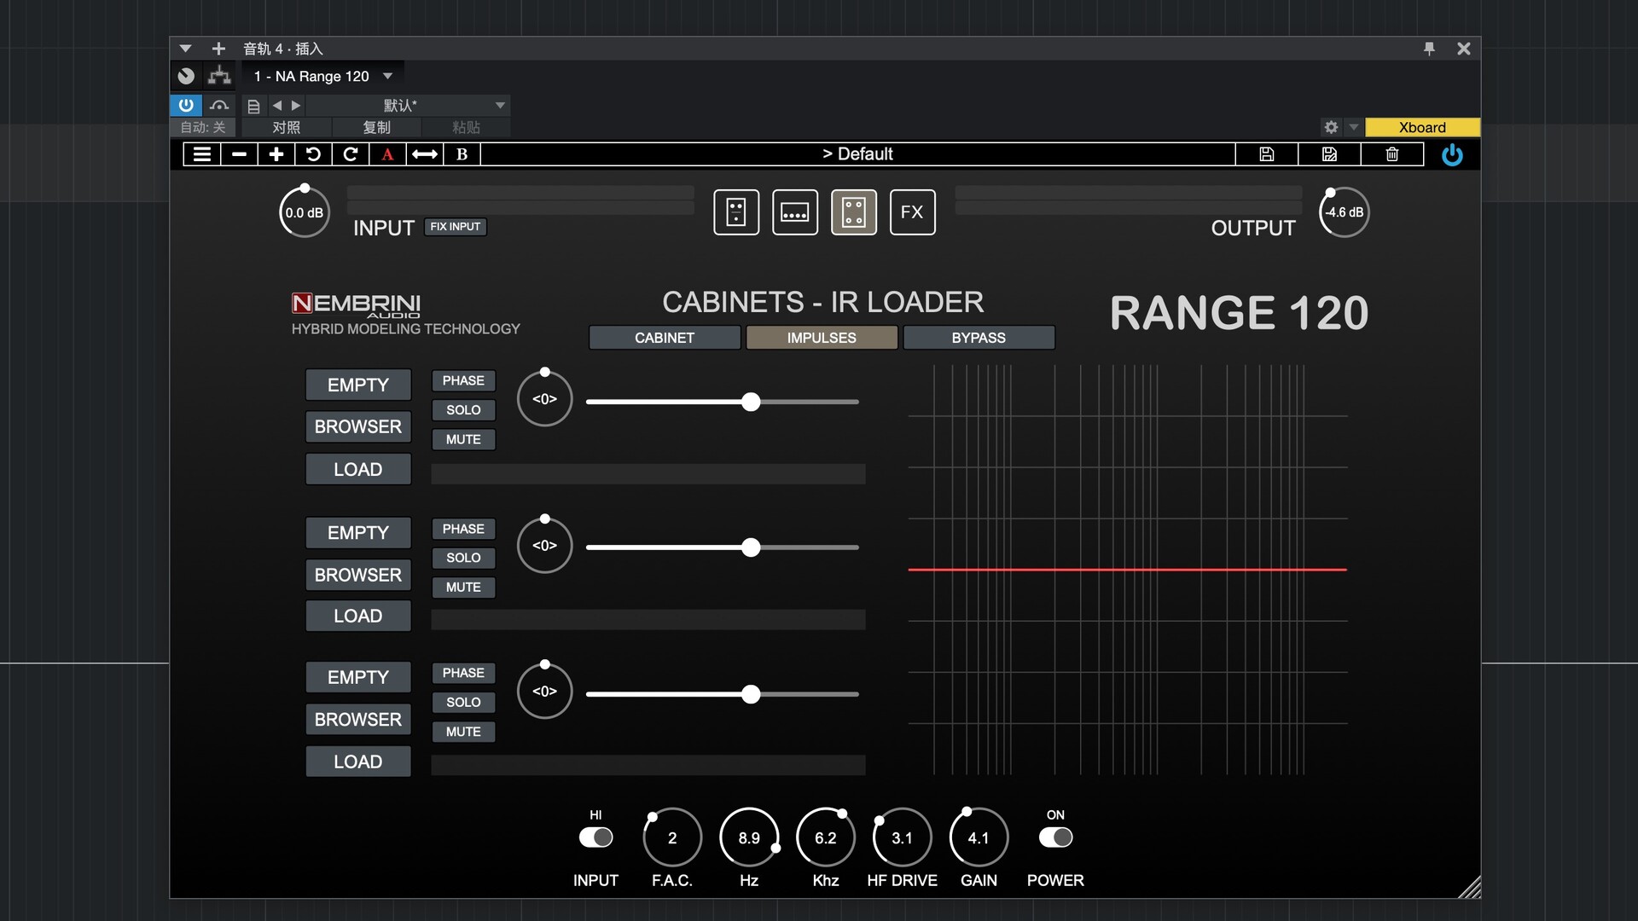Go to next host preset arrow
This screenshot has height=921, width=1638.
click(x=296, y=106)
